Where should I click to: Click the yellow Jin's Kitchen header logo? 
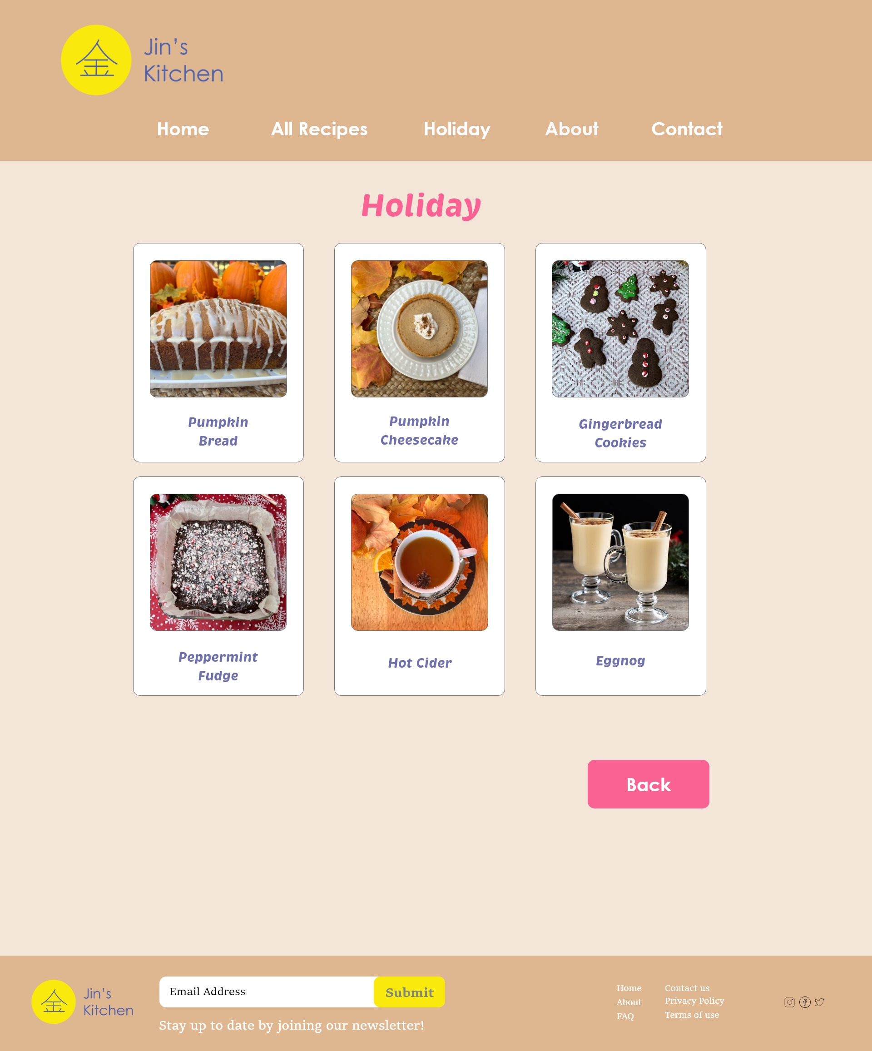(96, 60)
